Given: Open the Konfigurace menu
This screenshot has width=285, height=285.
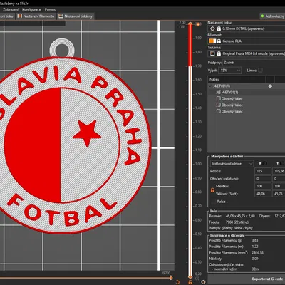Looking at the screenshot, I should tap(31, 10).
